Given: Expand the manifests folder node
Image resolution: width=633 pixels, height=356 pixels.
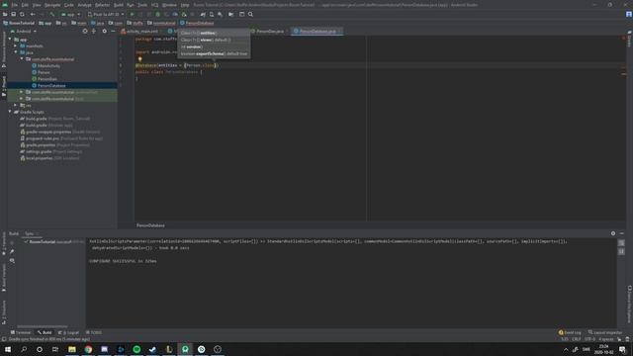Looking at the screenshot, I should coord(16,46).
